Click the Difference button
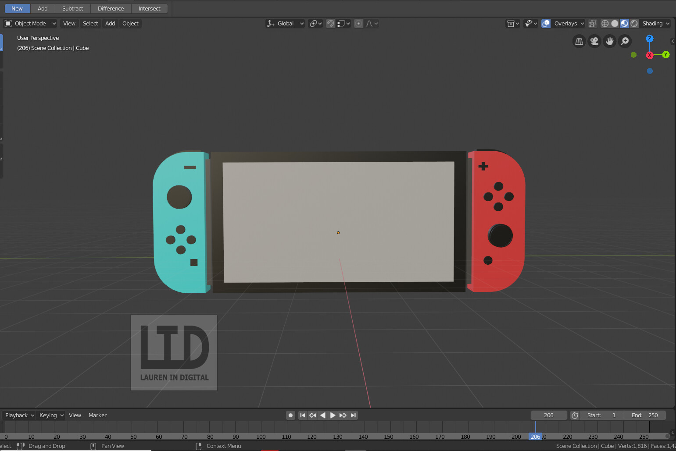The width and height of the screenshot is (676, 451). 111,8
